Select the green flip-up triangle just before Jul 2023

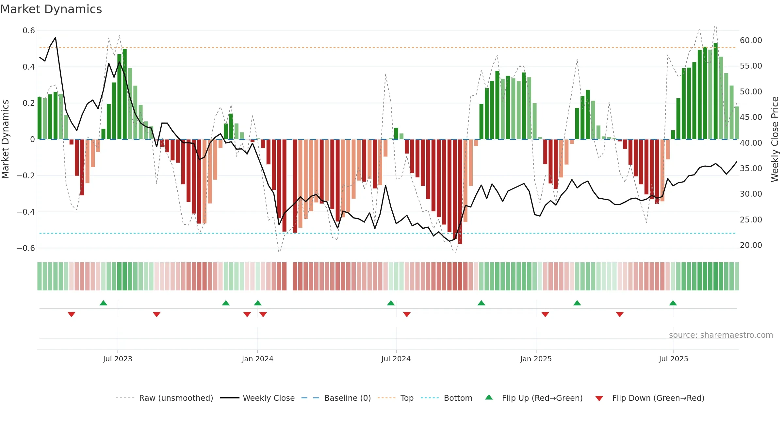coord(103,303)
